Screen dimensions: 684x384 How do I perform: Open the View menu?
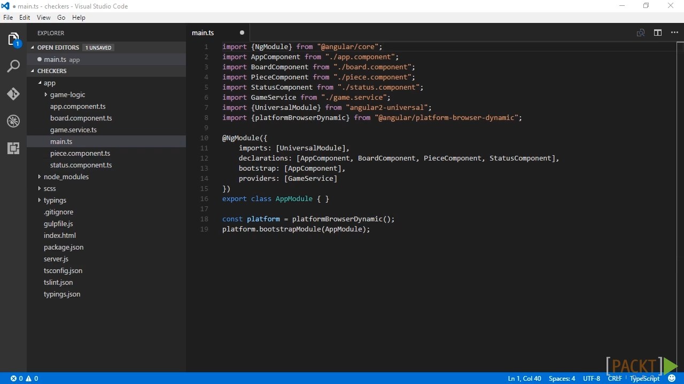[44, 18]
